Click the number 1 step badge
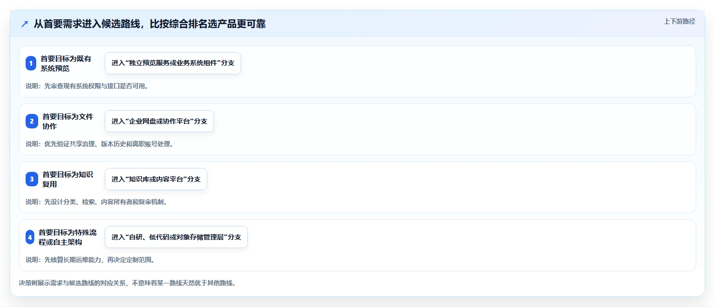Viewport: 715px width, 307px height. (x=31, y=63)
